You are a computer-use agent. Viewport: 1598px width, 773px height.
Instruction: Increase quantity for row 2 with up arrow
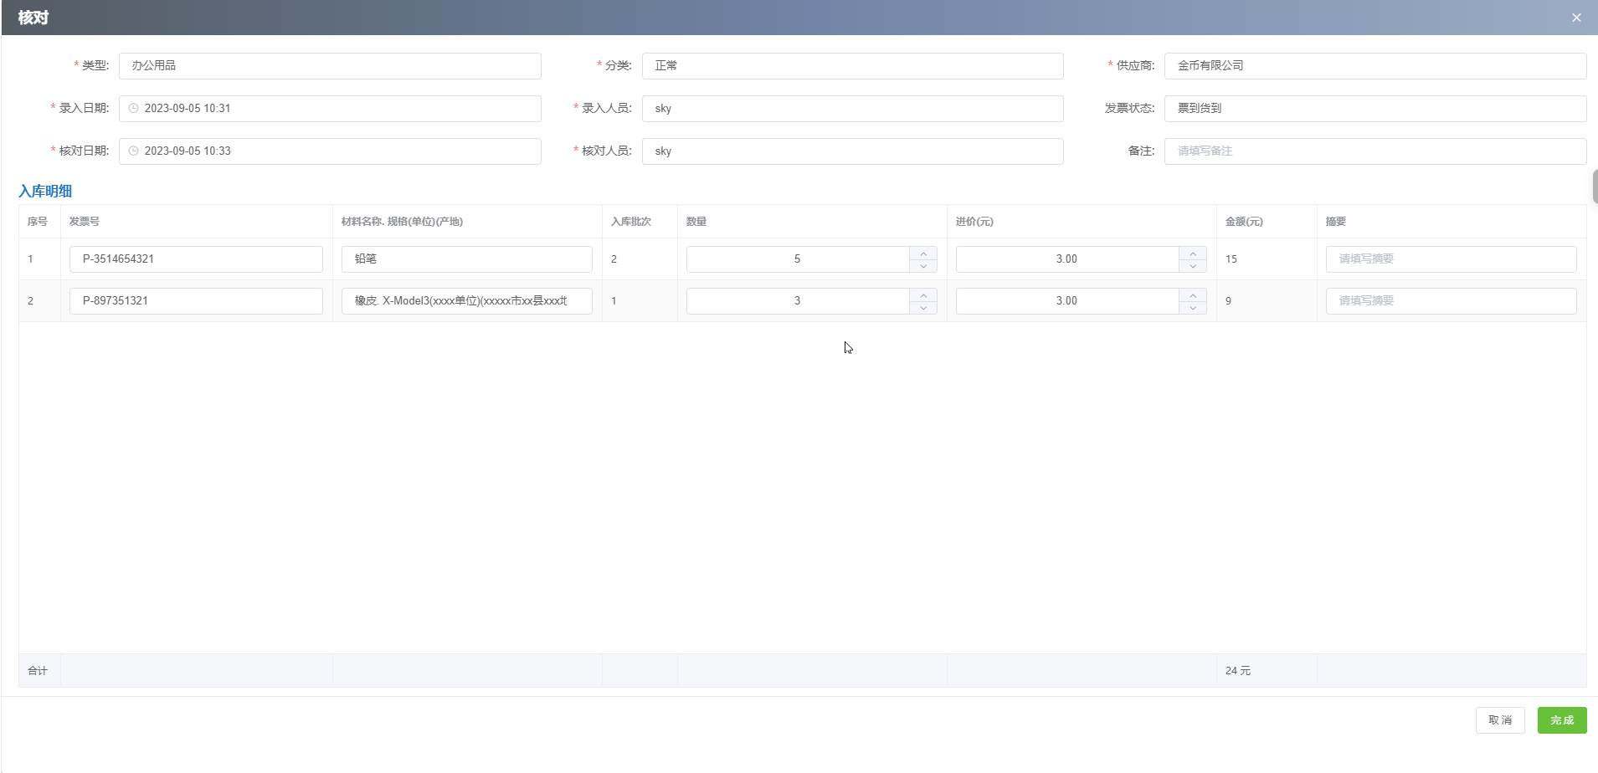[x=923, y=295]
